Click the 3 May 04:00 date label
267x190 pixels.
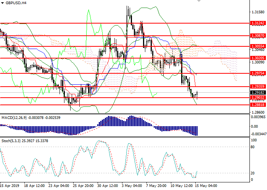click(x=131, y=186)
